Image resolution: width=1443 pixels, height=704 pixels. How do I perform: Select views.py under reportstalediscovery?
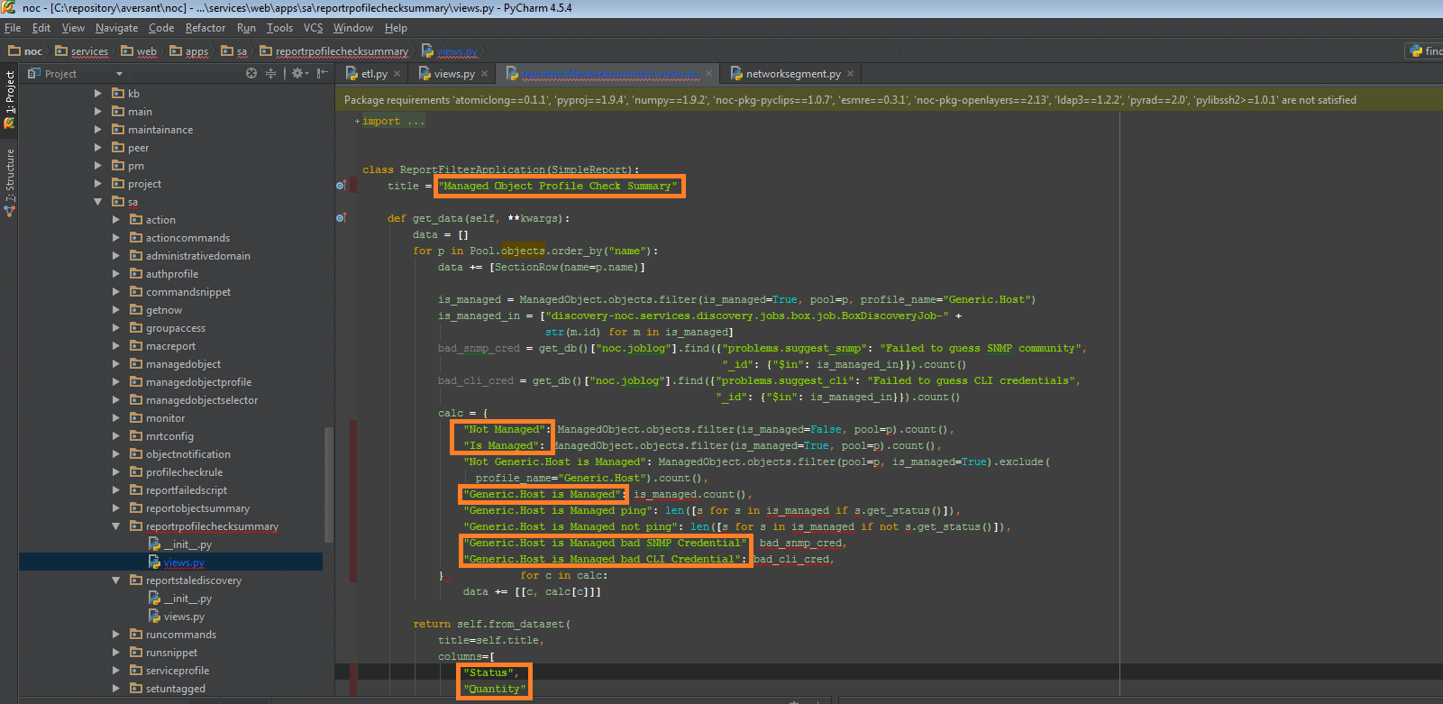tap(184, 617)
